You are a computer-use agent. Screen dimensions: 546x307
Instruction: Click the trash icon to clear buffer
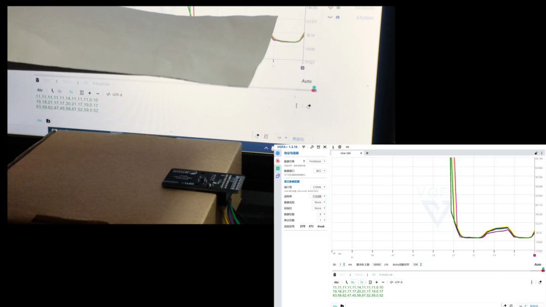pos(334,275)
